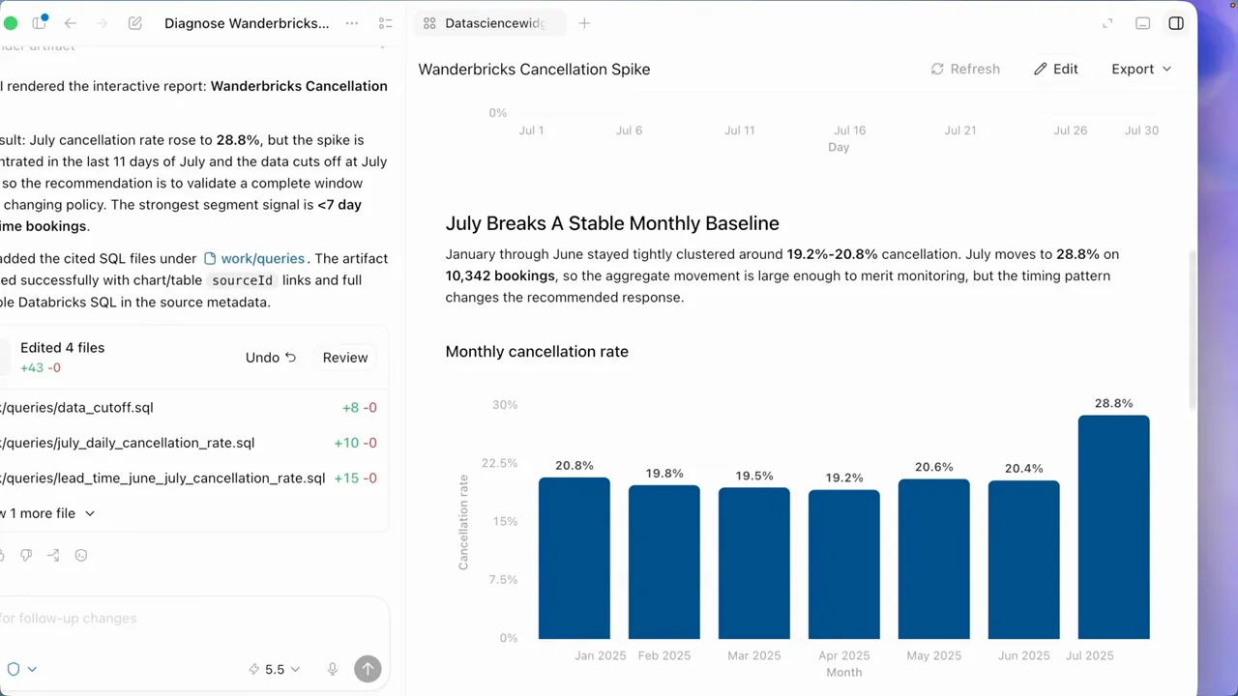Screen dimensions: 1238x696
Task: Click the shield permissions icon
Action: tap(14, 669)
